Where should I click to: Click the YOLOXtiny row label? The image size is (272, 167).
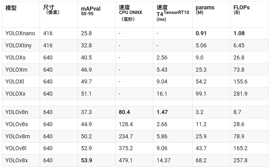coord(18,45)
